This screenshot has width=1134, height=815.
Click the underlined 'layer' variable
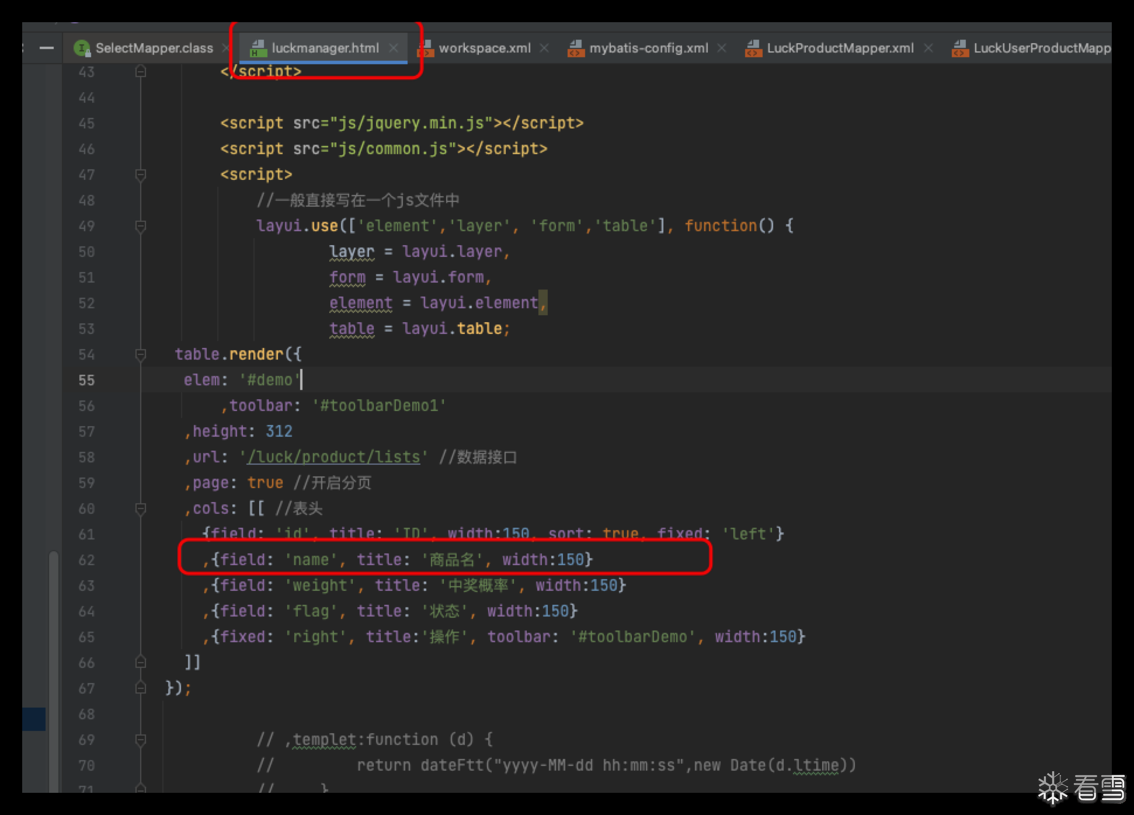[352, 252]
